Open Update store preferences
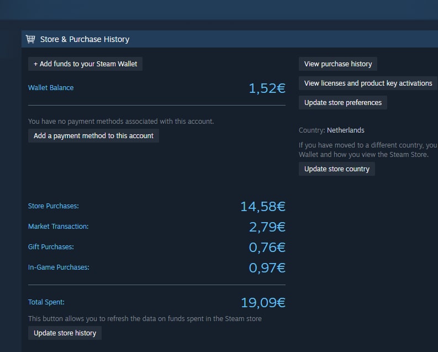 click(x=343, y=103)
